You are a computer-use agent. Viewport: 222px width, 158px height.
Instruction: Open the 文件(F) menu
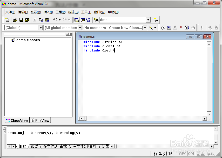[x=10, y=12]
